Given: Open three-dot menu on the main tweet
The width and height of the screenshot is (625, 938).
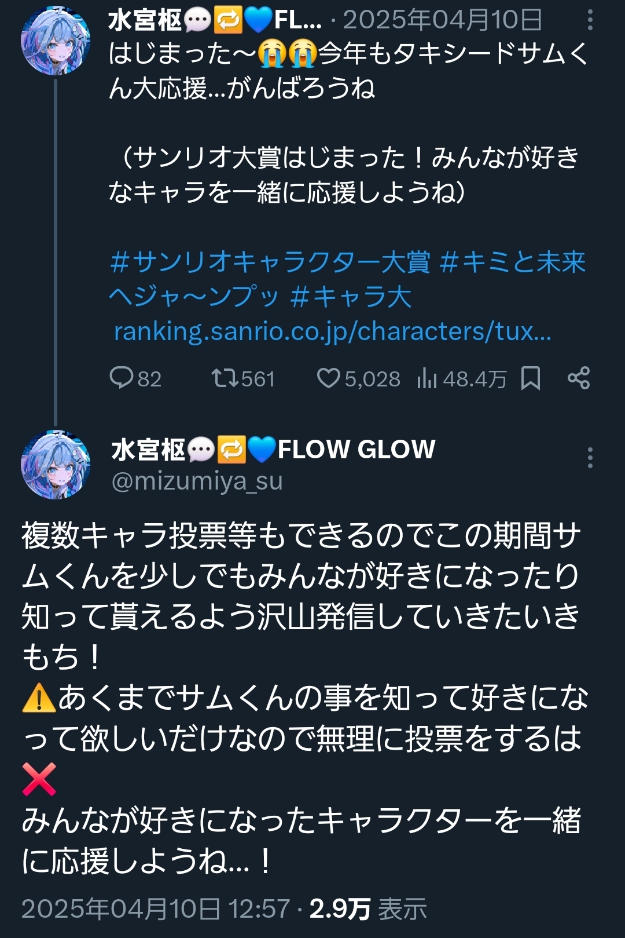Looking at the screenshot, I should point(590,458).
